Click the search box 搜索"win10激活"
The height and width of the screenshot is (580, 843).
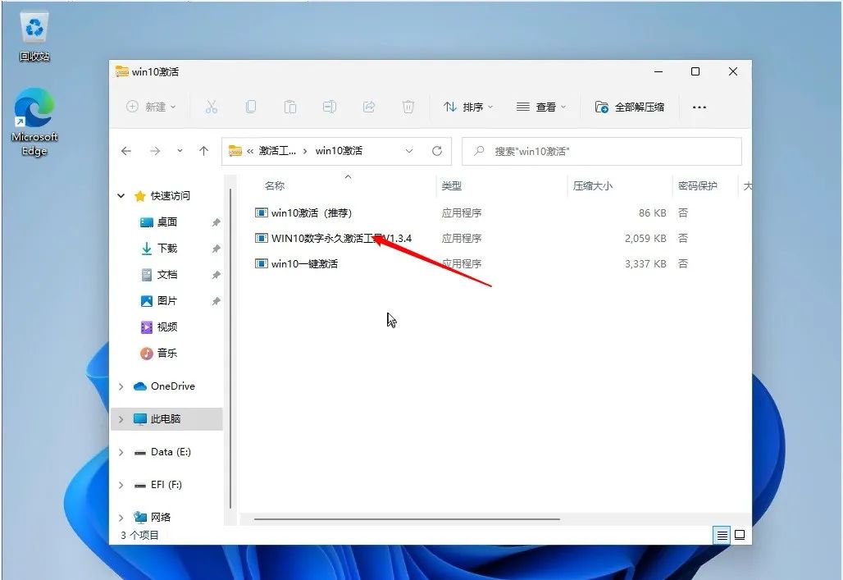click(x=602, y=151)
